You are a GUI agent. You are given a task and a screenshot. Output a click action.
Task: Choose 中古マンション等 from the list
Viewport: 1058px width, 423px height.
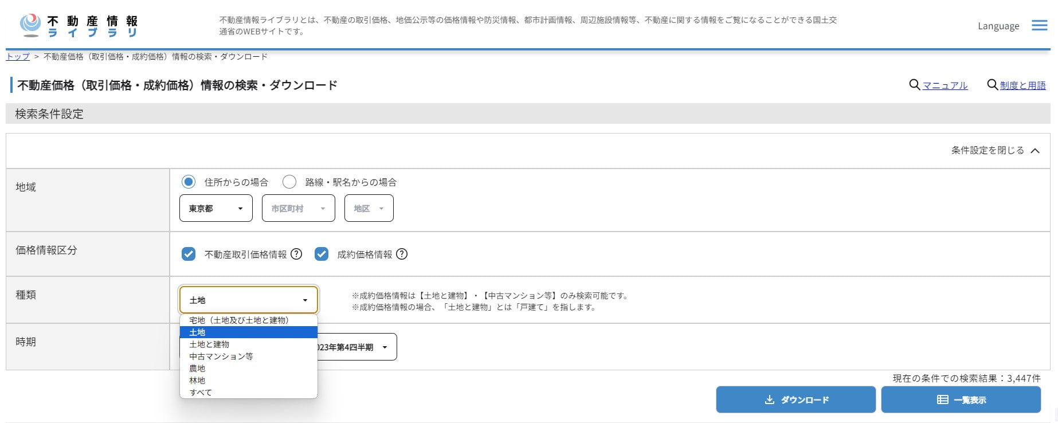tap(249, 357)
